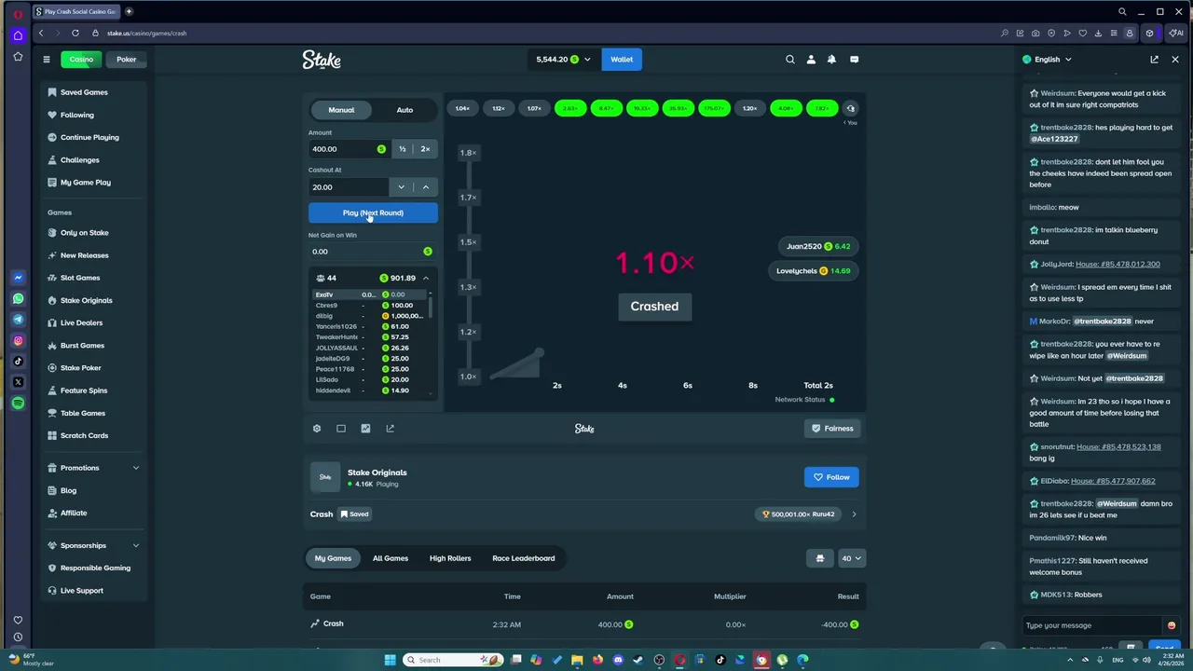
Task: Increase the Cashout At value
Action: pos(426,187)
